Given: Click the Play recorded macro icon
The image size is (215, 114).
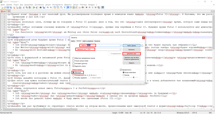Looking at the screenshot, I should [92, 8].
